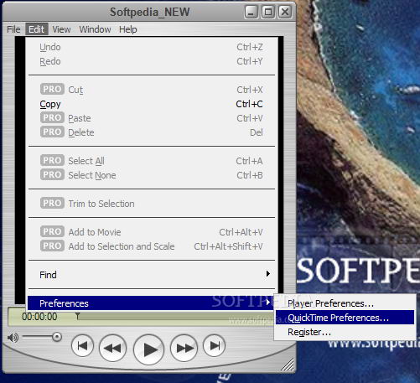Expand the Preferences submenu arrow

(x=268, y=302)
